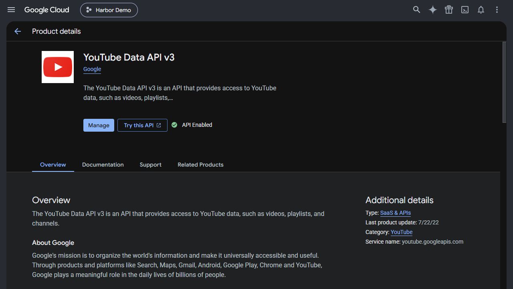
Task: Click the service name youtube.googleapis.com
Action: [x=432, y=242]
